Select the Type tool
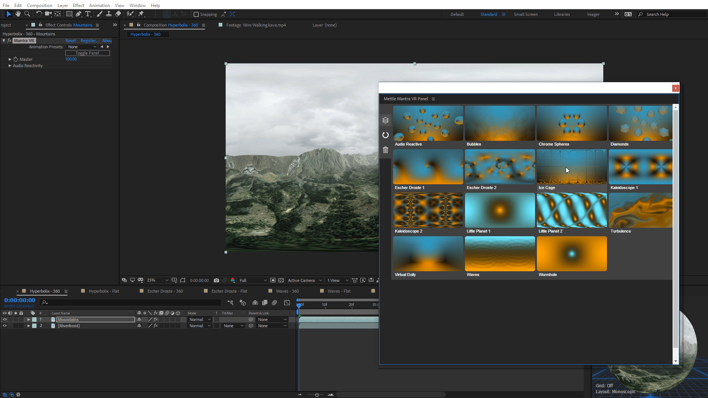This screenshot has height=398, width=708. 88,14
